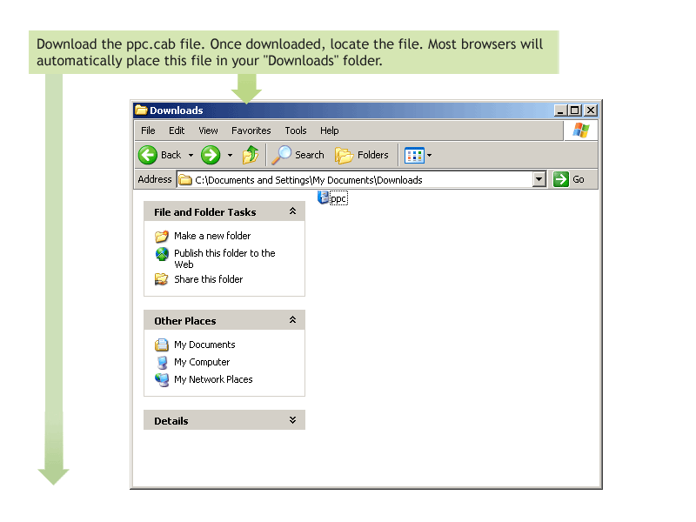Click the globe publish icon
This screenshot has height=522, width=696.
(x=162, y=254)
